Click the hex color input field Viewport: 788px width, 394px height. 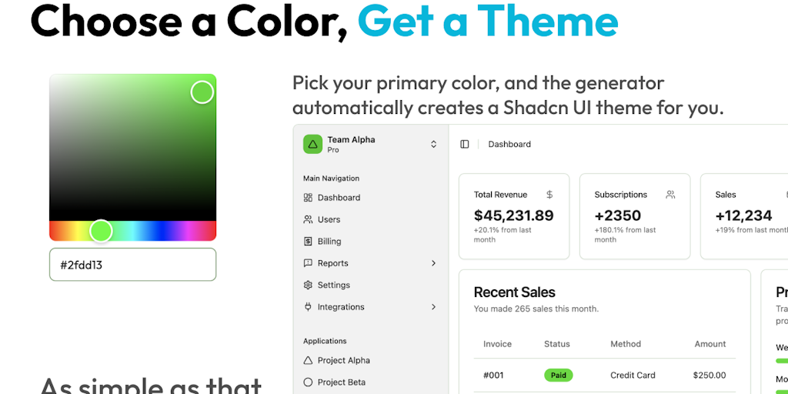[132, 265]
